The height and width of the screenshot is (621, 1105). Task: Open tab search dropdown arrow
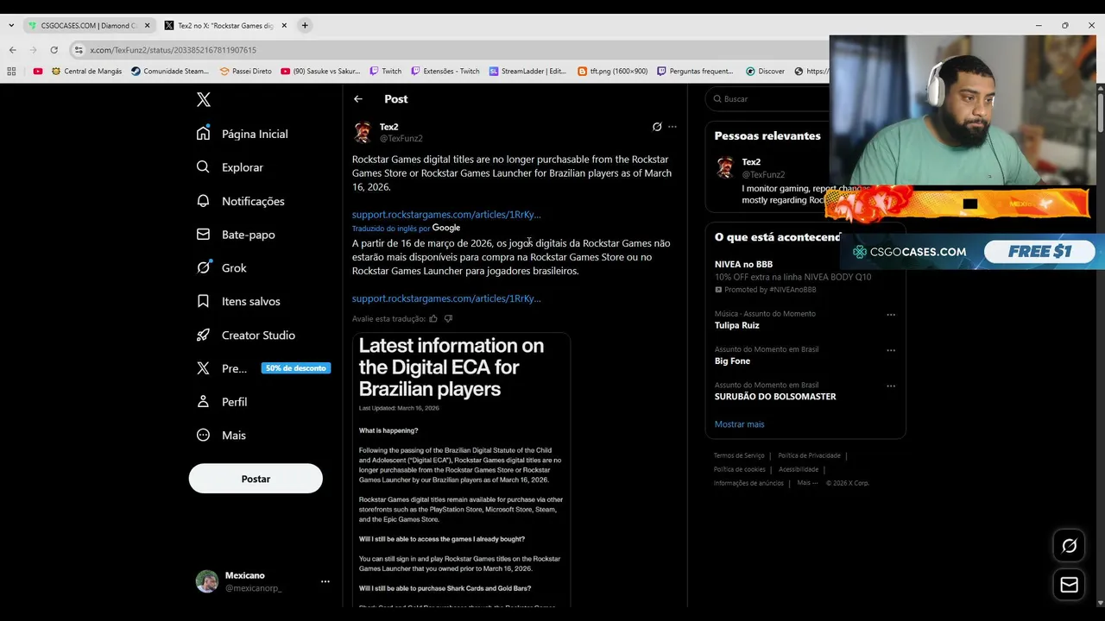[11, 26]
